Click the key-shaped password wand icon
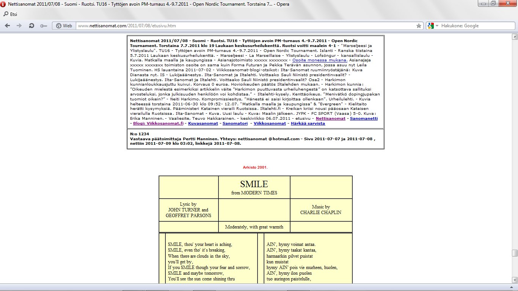The image size is (518, 291). (43, 26)
